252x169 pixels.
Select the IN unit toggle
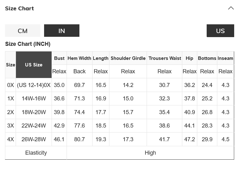(62, 31)
